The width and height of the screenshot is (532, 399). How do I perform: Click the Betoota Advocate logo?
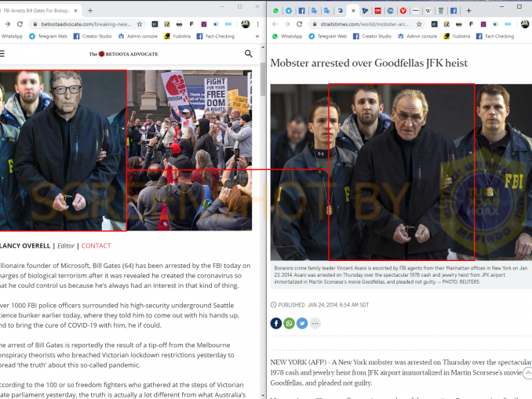pyautogui.click(x=123, y=54)
